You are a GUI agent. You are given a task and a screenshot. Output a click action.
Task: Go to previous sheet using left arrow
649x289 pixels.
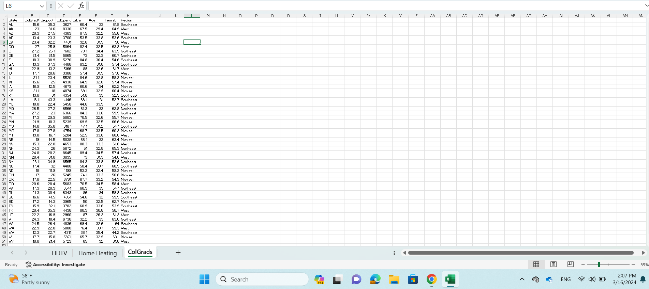pos(12,253)
